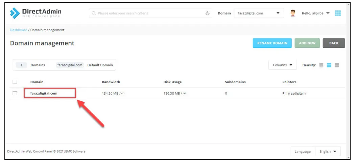Click the 186.58 MB disk usage value
355x162 pixels.
[174, 93]
